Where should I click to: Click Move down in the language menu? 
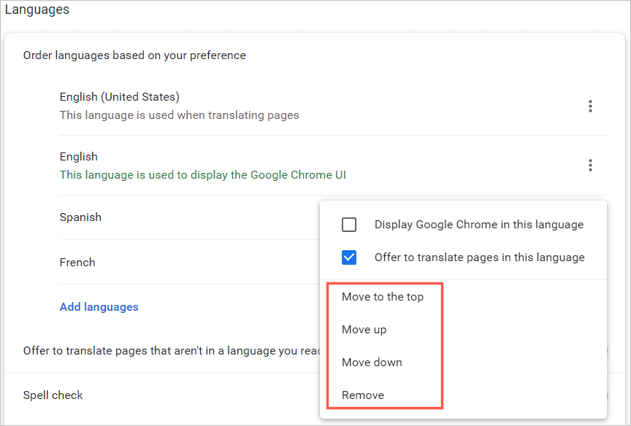[372, 363]
